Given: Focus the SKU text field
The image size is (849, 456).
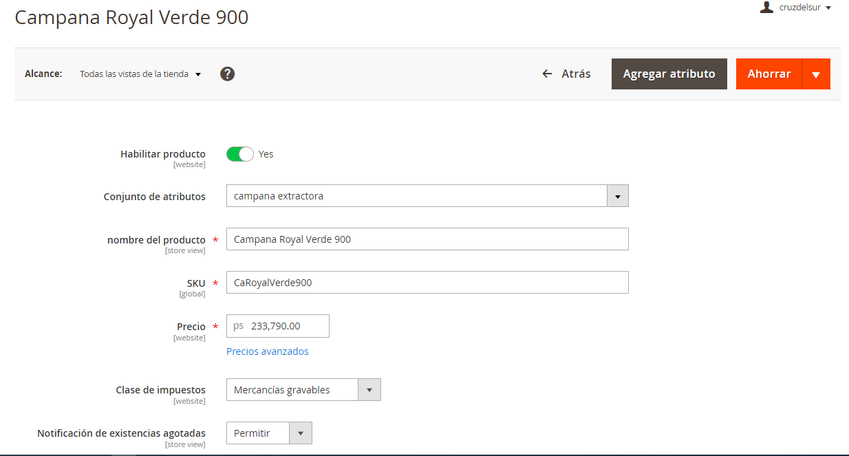Looking at the screenshot, I should pyautogui.click(x=427, y=283).
